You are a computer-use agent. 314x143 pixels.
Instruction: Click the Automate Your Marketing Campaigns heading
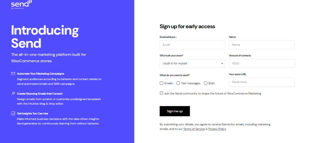pos(40,74)
